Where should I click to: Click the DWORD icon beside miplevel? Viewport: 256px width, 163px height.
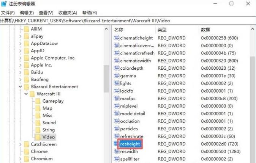[117, 106]
